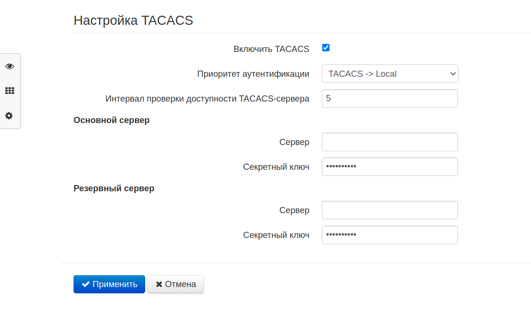This screenshot has height=310, width=531.
Task: Open the grid icon in the sidebar
Action: point(10,91)
